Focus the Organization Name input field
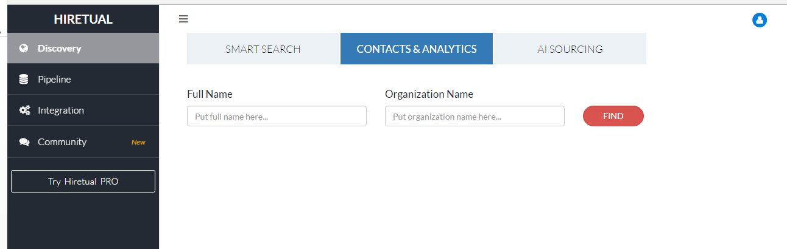The width and height of the screenshot is (787, 249). (x=475, y=116)
